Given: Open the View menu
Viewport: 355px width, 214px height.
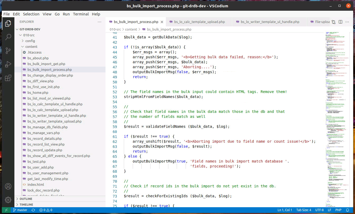Looking at the screenshot, I should (47, 14).
